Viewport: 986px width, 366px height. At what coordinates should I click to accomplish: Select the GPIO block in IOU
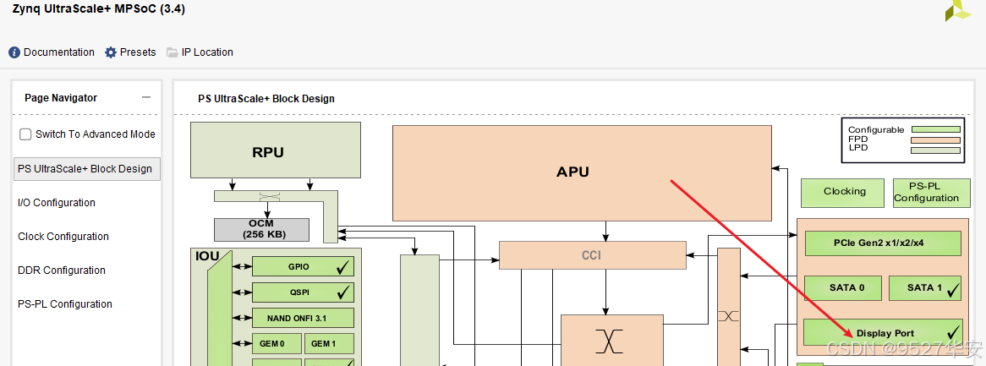tap(303, 266)
